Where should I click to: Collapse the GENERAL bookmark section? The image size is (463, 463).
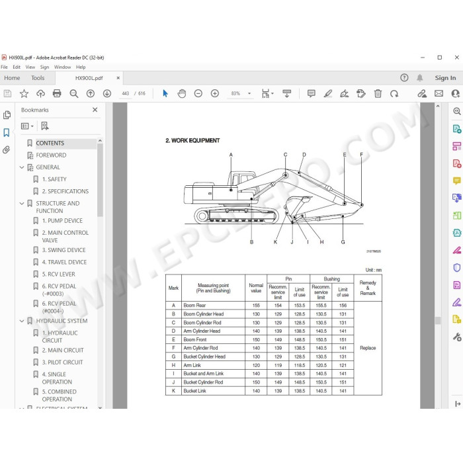click(x=22, y=167)
